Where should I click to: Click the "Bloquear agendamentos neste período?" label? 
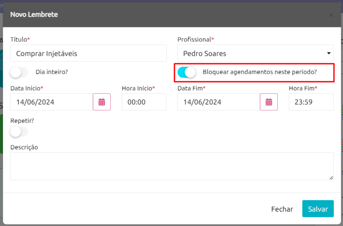tap(260, 72)
